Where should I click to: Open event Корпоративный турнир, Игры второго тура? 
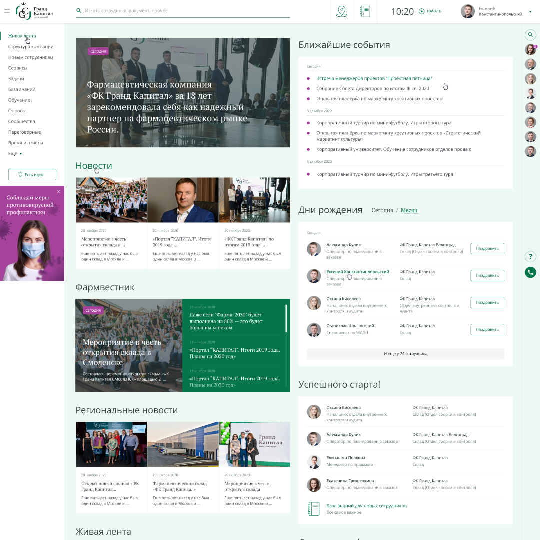pos(384,123)
